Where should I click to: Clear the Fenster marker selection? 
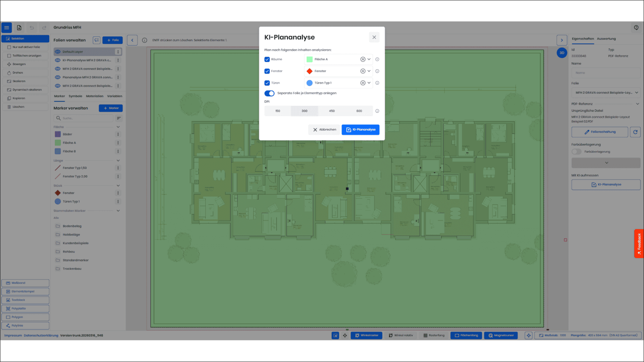coord(363,71)
